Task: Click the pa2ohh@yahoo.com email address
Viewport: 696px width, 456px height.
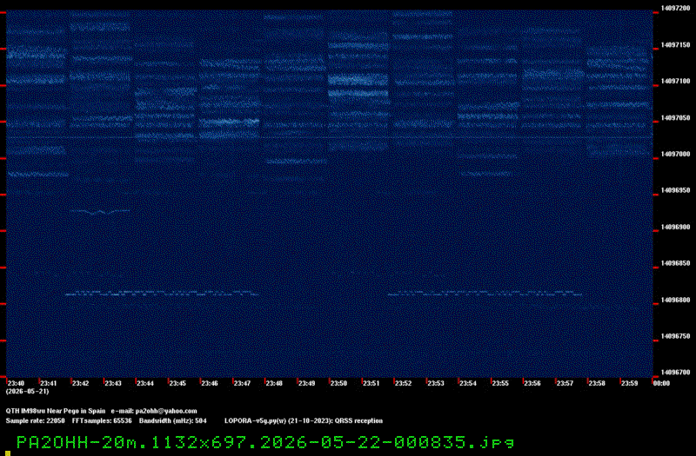Action: pos(166,411)
